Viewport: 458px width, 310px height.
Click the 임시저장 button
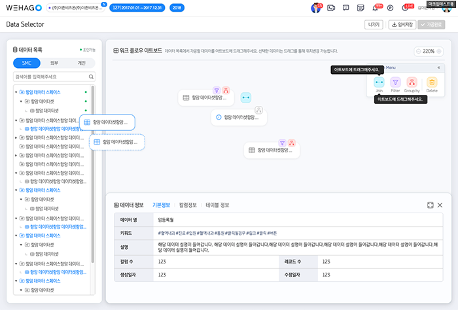(402, 24)
